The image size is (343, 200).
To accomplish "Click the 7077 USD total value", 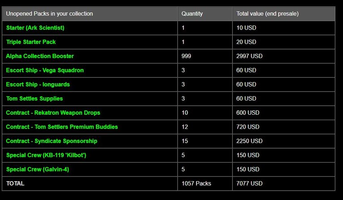I will click(x=249, y=183).
